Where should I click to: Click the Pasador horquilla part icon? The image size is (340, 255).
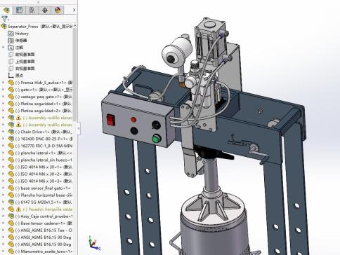point(11,209)
